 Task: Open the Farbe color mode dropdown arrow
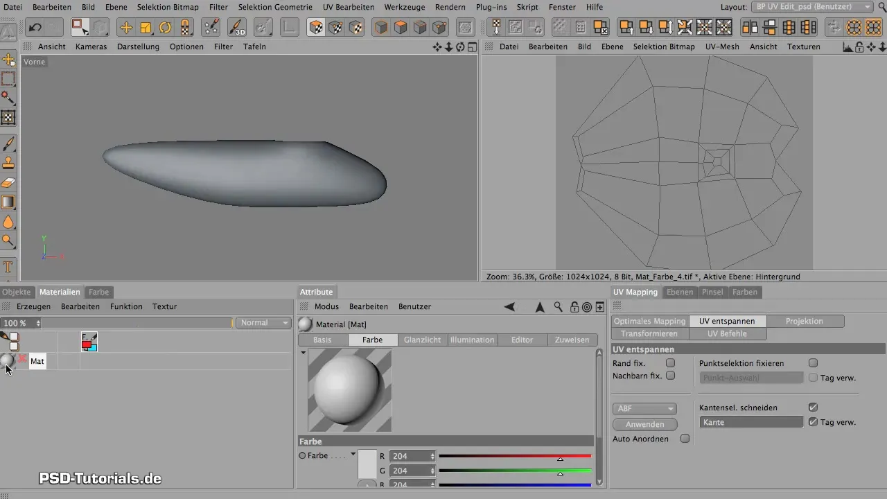(x=353, y=455)
